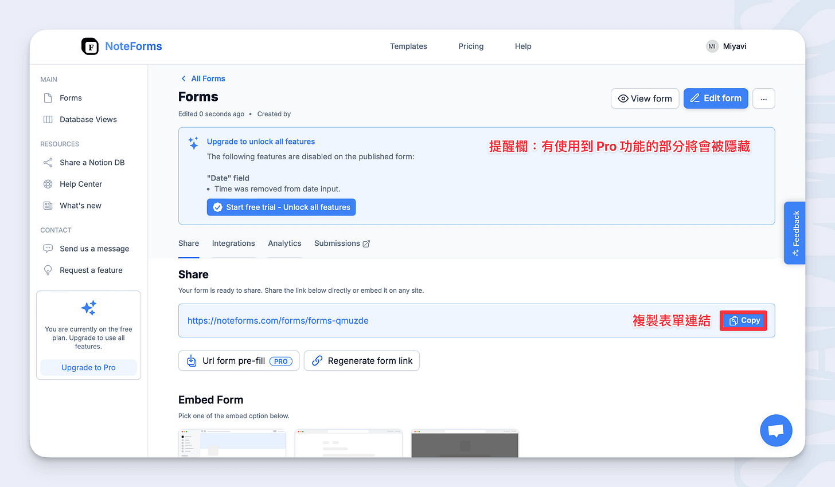Image resolution: width=835 pixels, height=487 pixels.
Task: Click the Upgrade to Pro button
Action: (88, 367)
